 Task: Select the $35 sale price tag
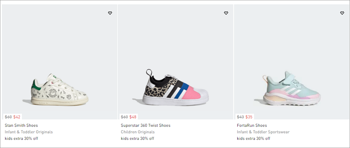click(x=249, y=117)
